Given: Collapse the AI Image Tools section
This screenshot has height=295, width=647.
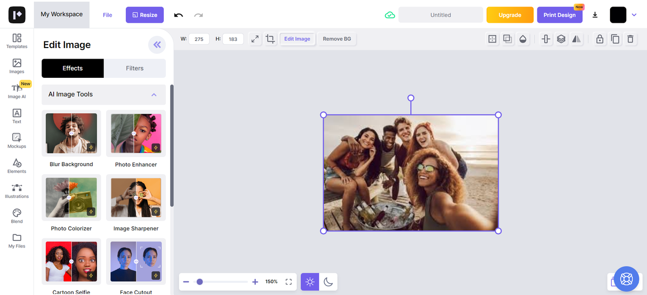Looking at the screenshot, I should (154, 94).
